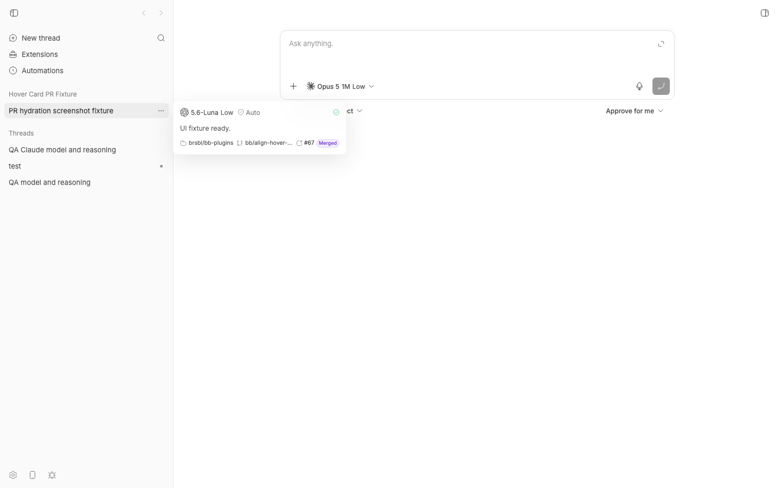
Task: Click the Threads section heading
Action: pos(21,133)
